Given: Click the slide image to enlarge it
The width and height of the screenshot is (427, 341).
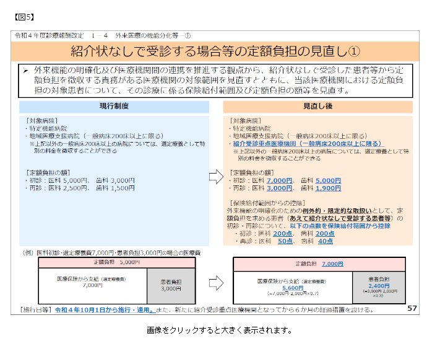Looking at the screenshot, I should 215,173.
